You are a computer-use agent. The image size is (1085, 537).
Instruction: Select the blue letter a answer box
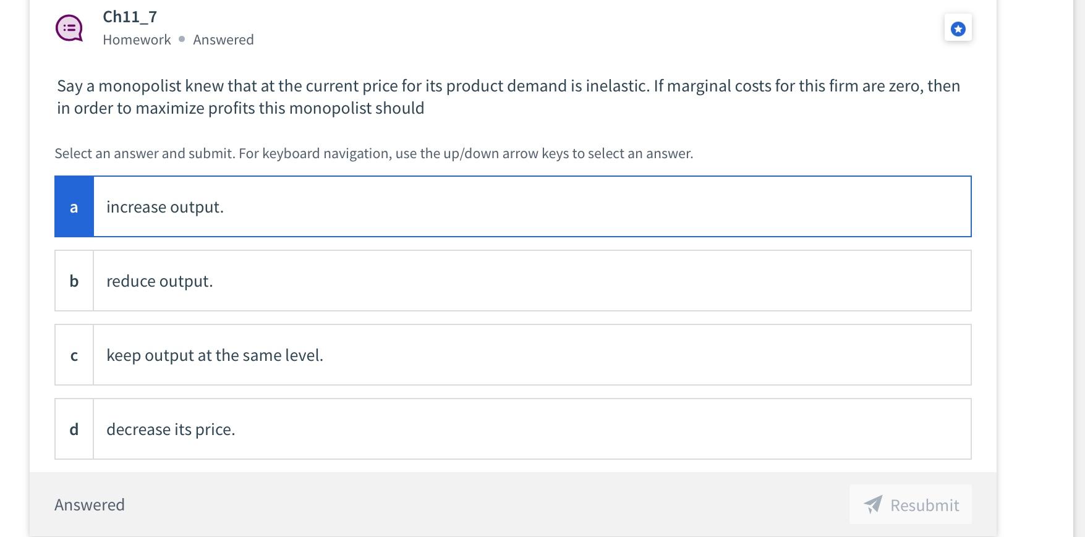(x=74, y=206)
